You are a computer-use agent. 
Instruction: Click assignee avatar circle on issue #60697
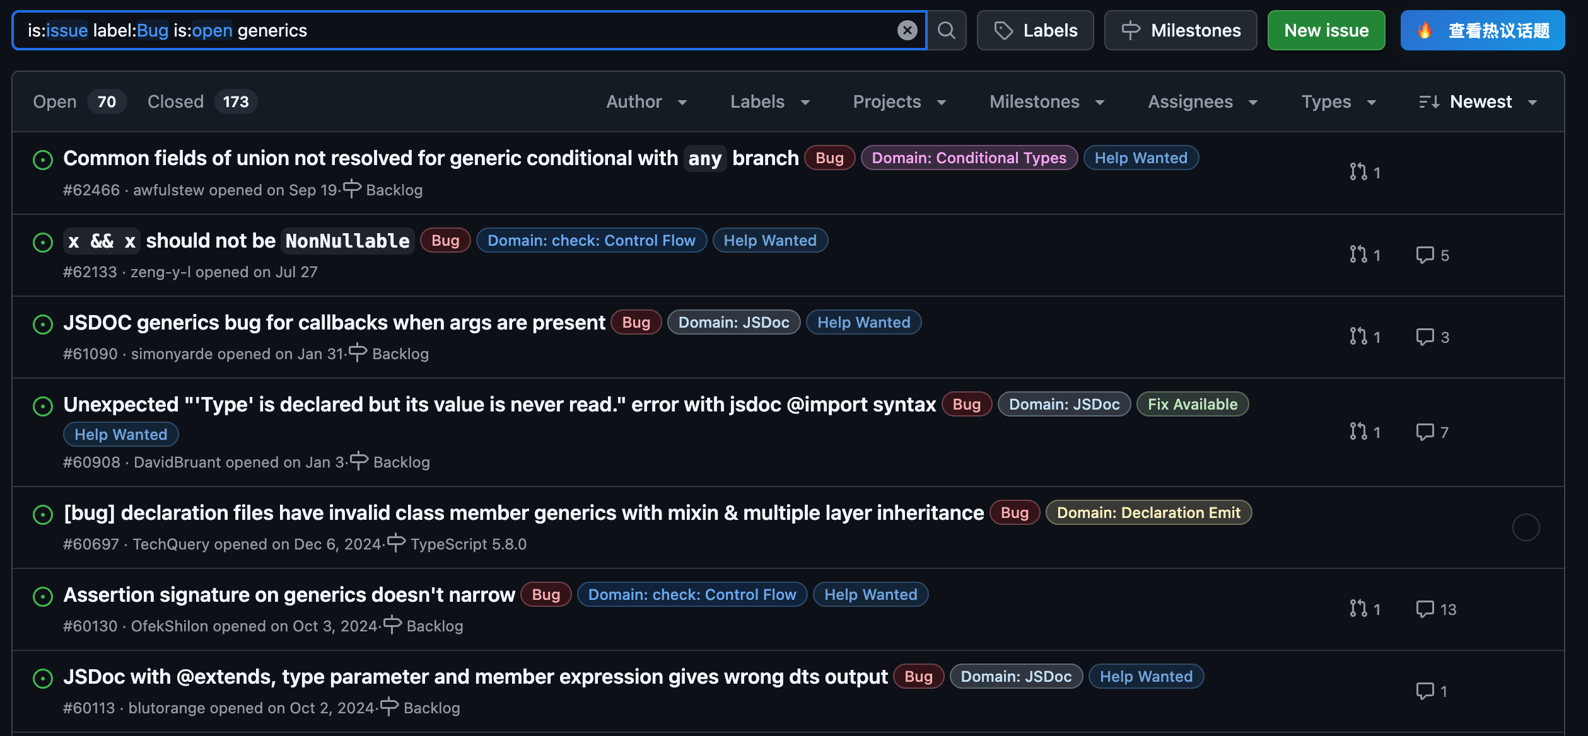tap(1526, 527)
